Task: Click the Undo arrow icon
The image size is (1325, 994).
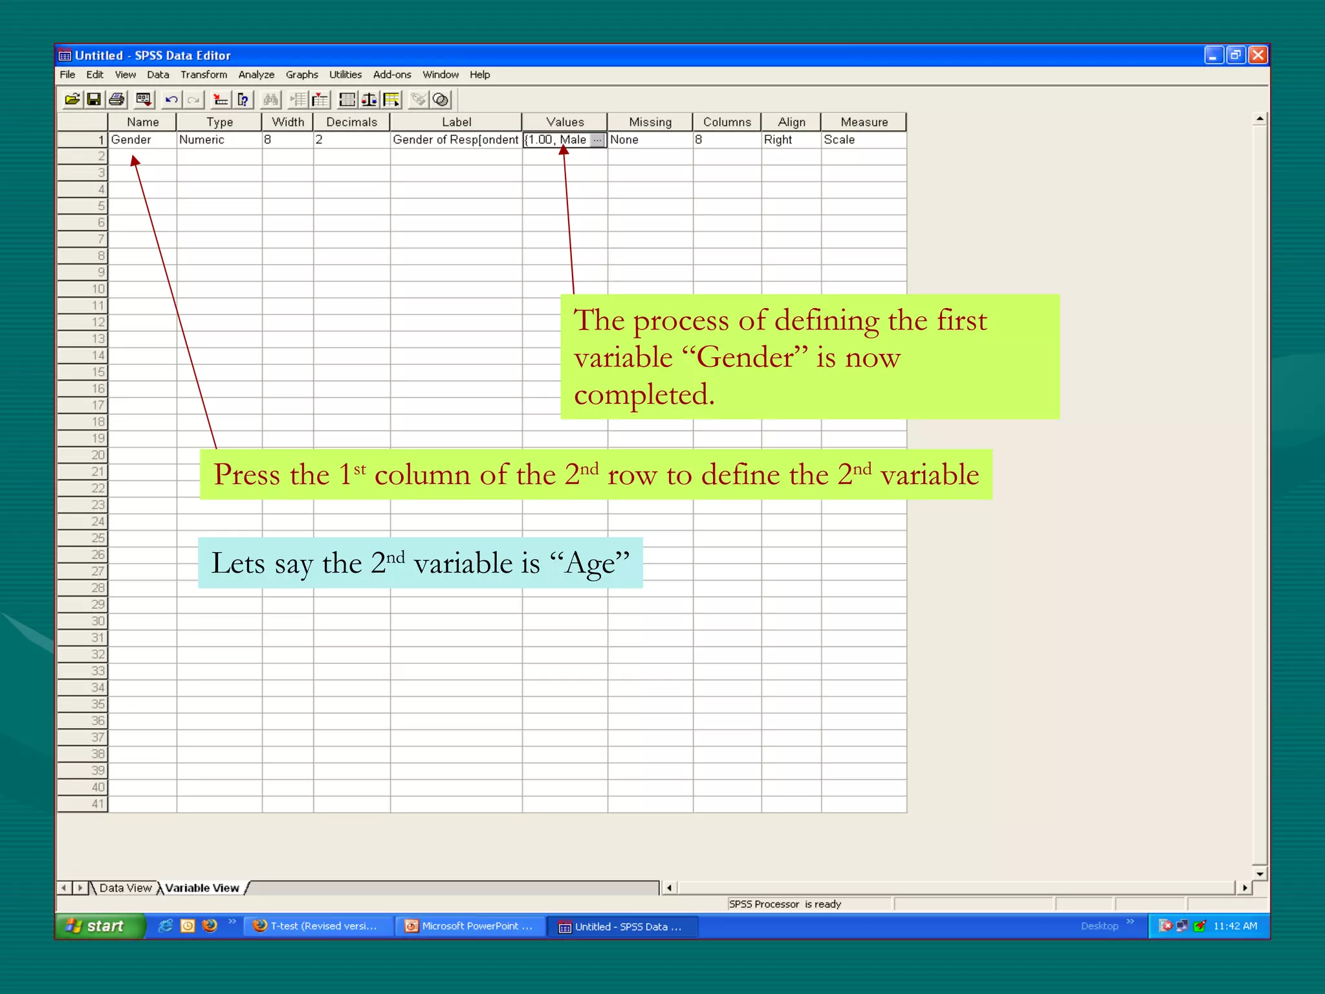Action: tap(171, 100)
